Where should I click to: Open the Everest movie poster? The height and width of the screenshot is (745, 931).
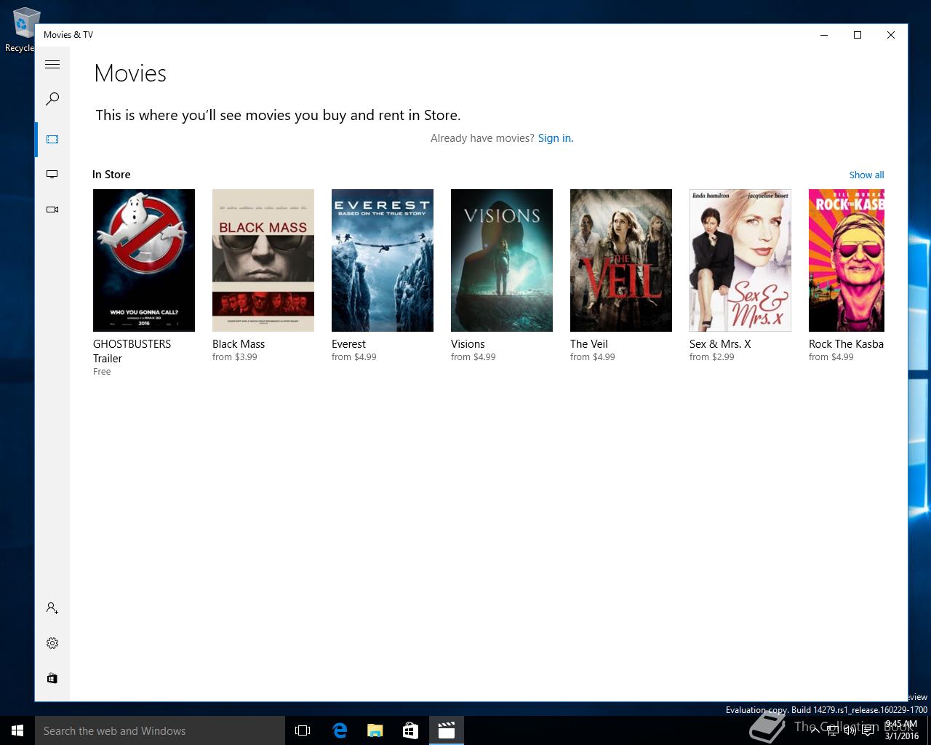coord(383,260)
